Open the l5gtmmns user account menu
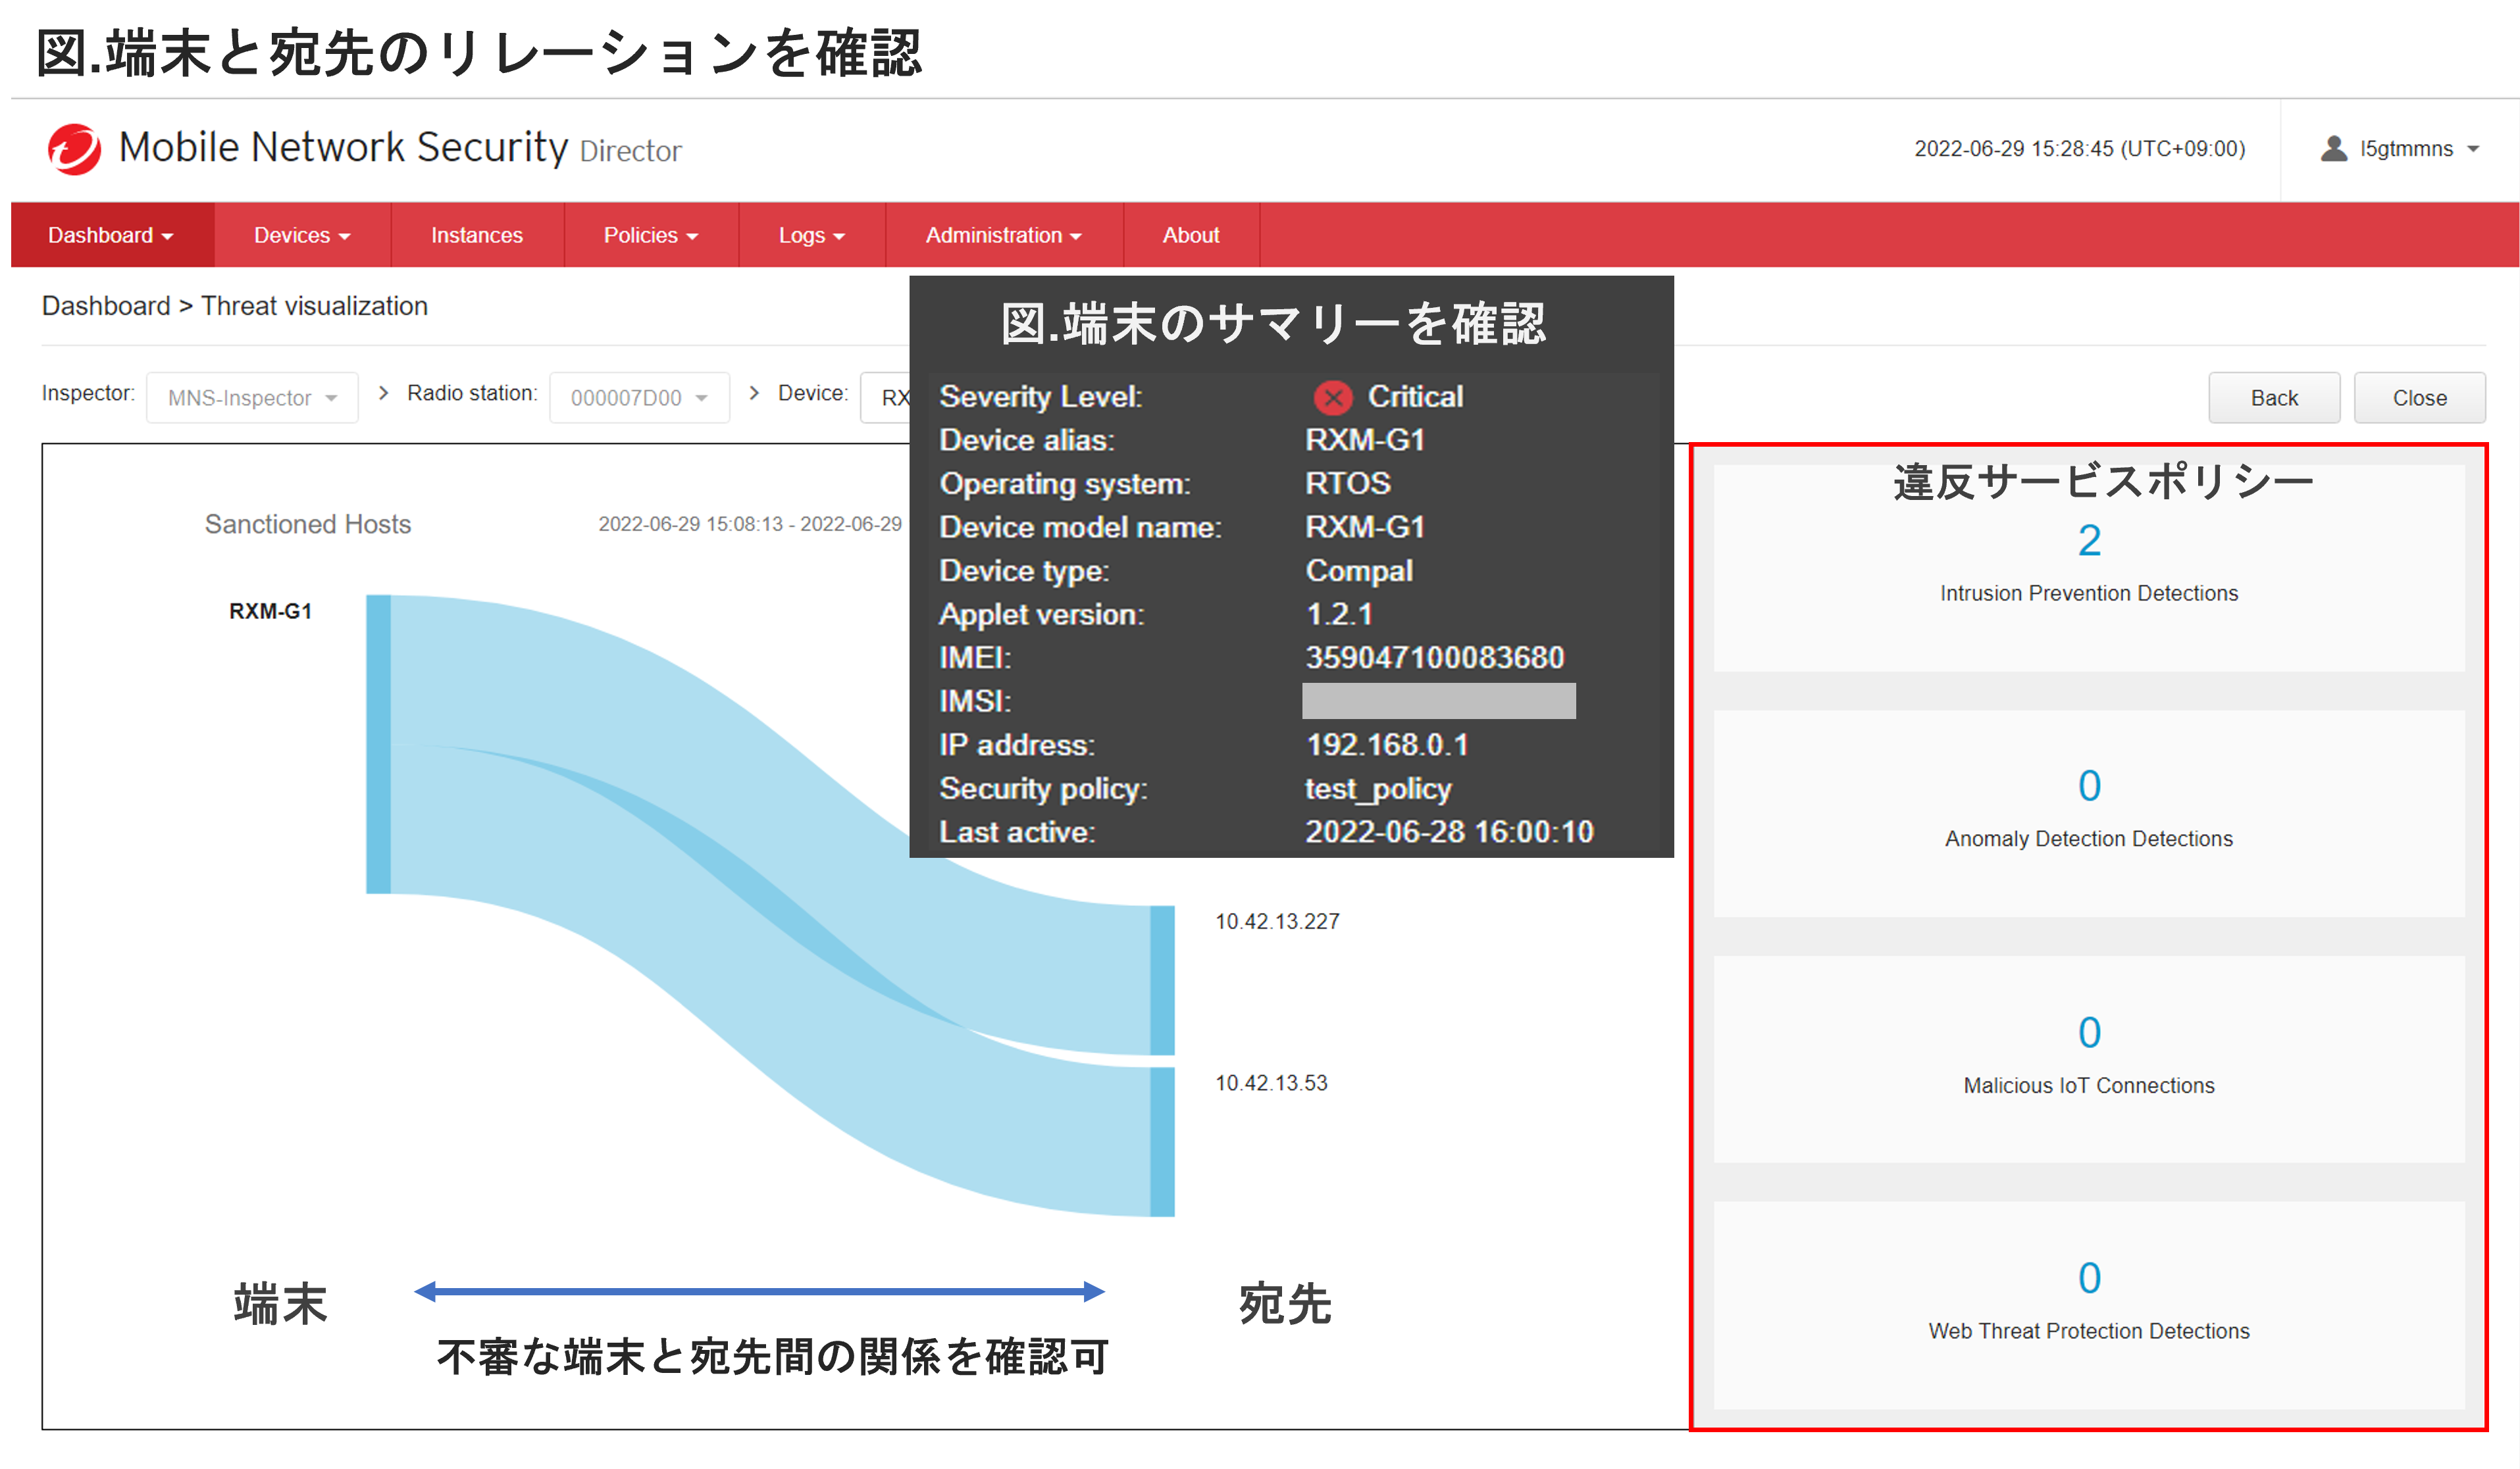Viewport: 2520px width, 1469px height. [2399, 149]
